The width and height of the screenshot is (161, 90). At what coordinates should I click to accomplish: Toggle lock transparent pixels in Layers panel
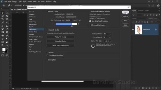click(136, 22)
